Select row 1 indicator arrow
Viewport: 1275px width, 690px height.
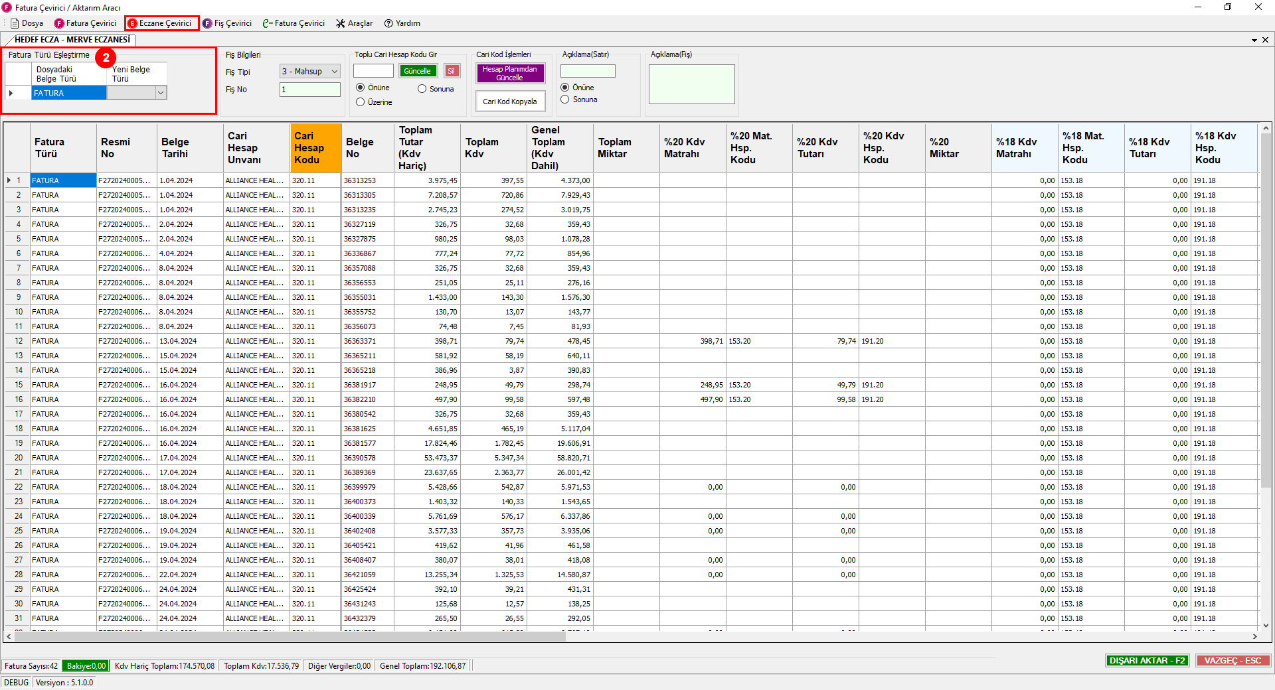pyautogui.click(x=9, y=180)
